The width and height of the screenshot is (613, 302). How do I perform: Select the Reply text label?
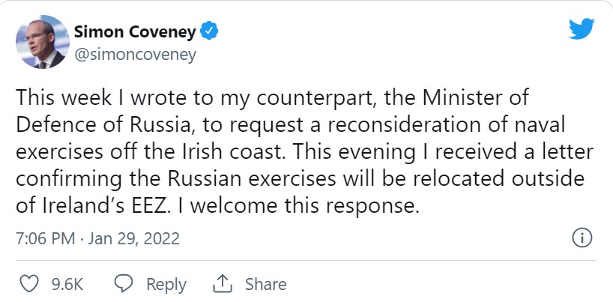pos(166,285)
